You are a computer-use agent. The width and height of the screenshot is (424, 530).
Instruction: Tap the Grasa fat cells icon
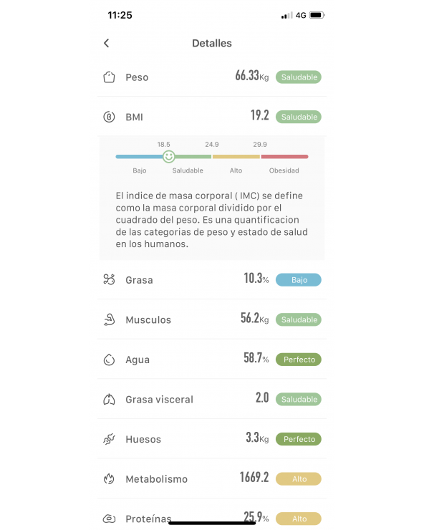[109, 279]
